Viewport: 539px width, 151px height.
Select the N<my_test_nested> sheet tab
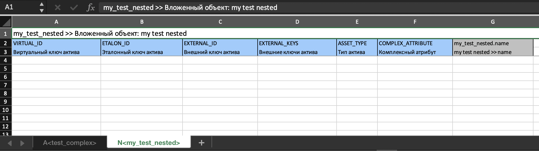coord(149,143)
